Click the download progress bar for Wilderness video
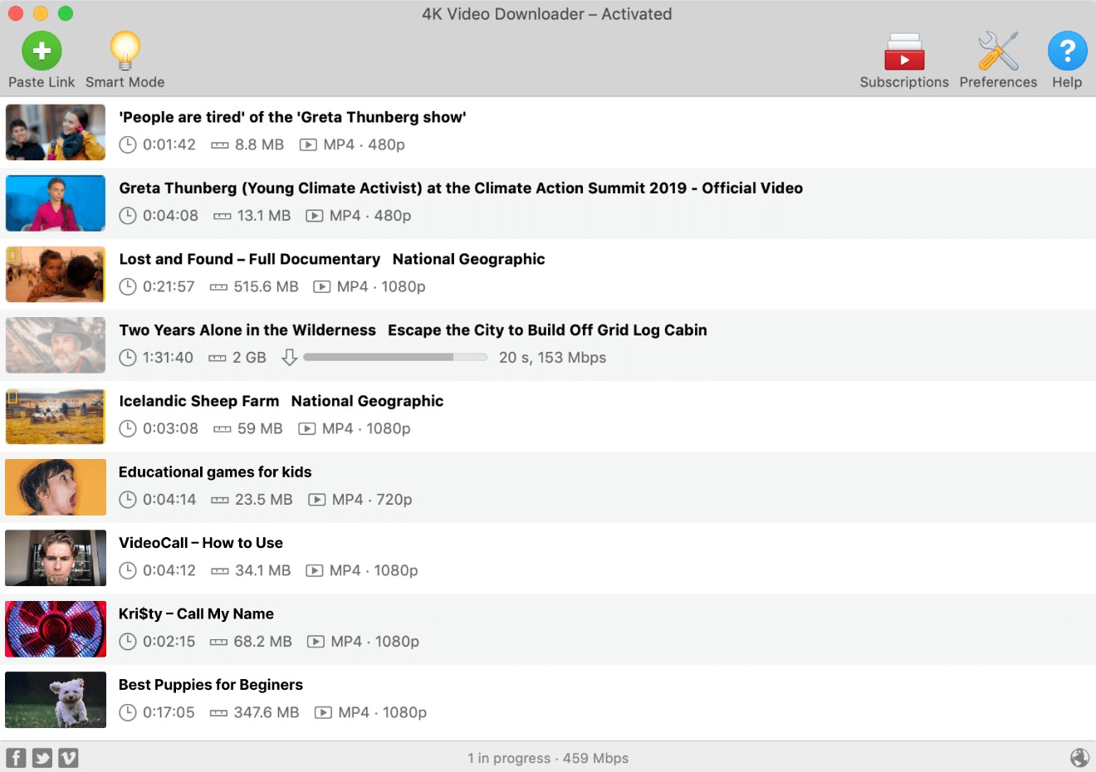The image size is (1096, 772). tap(395, 358)
